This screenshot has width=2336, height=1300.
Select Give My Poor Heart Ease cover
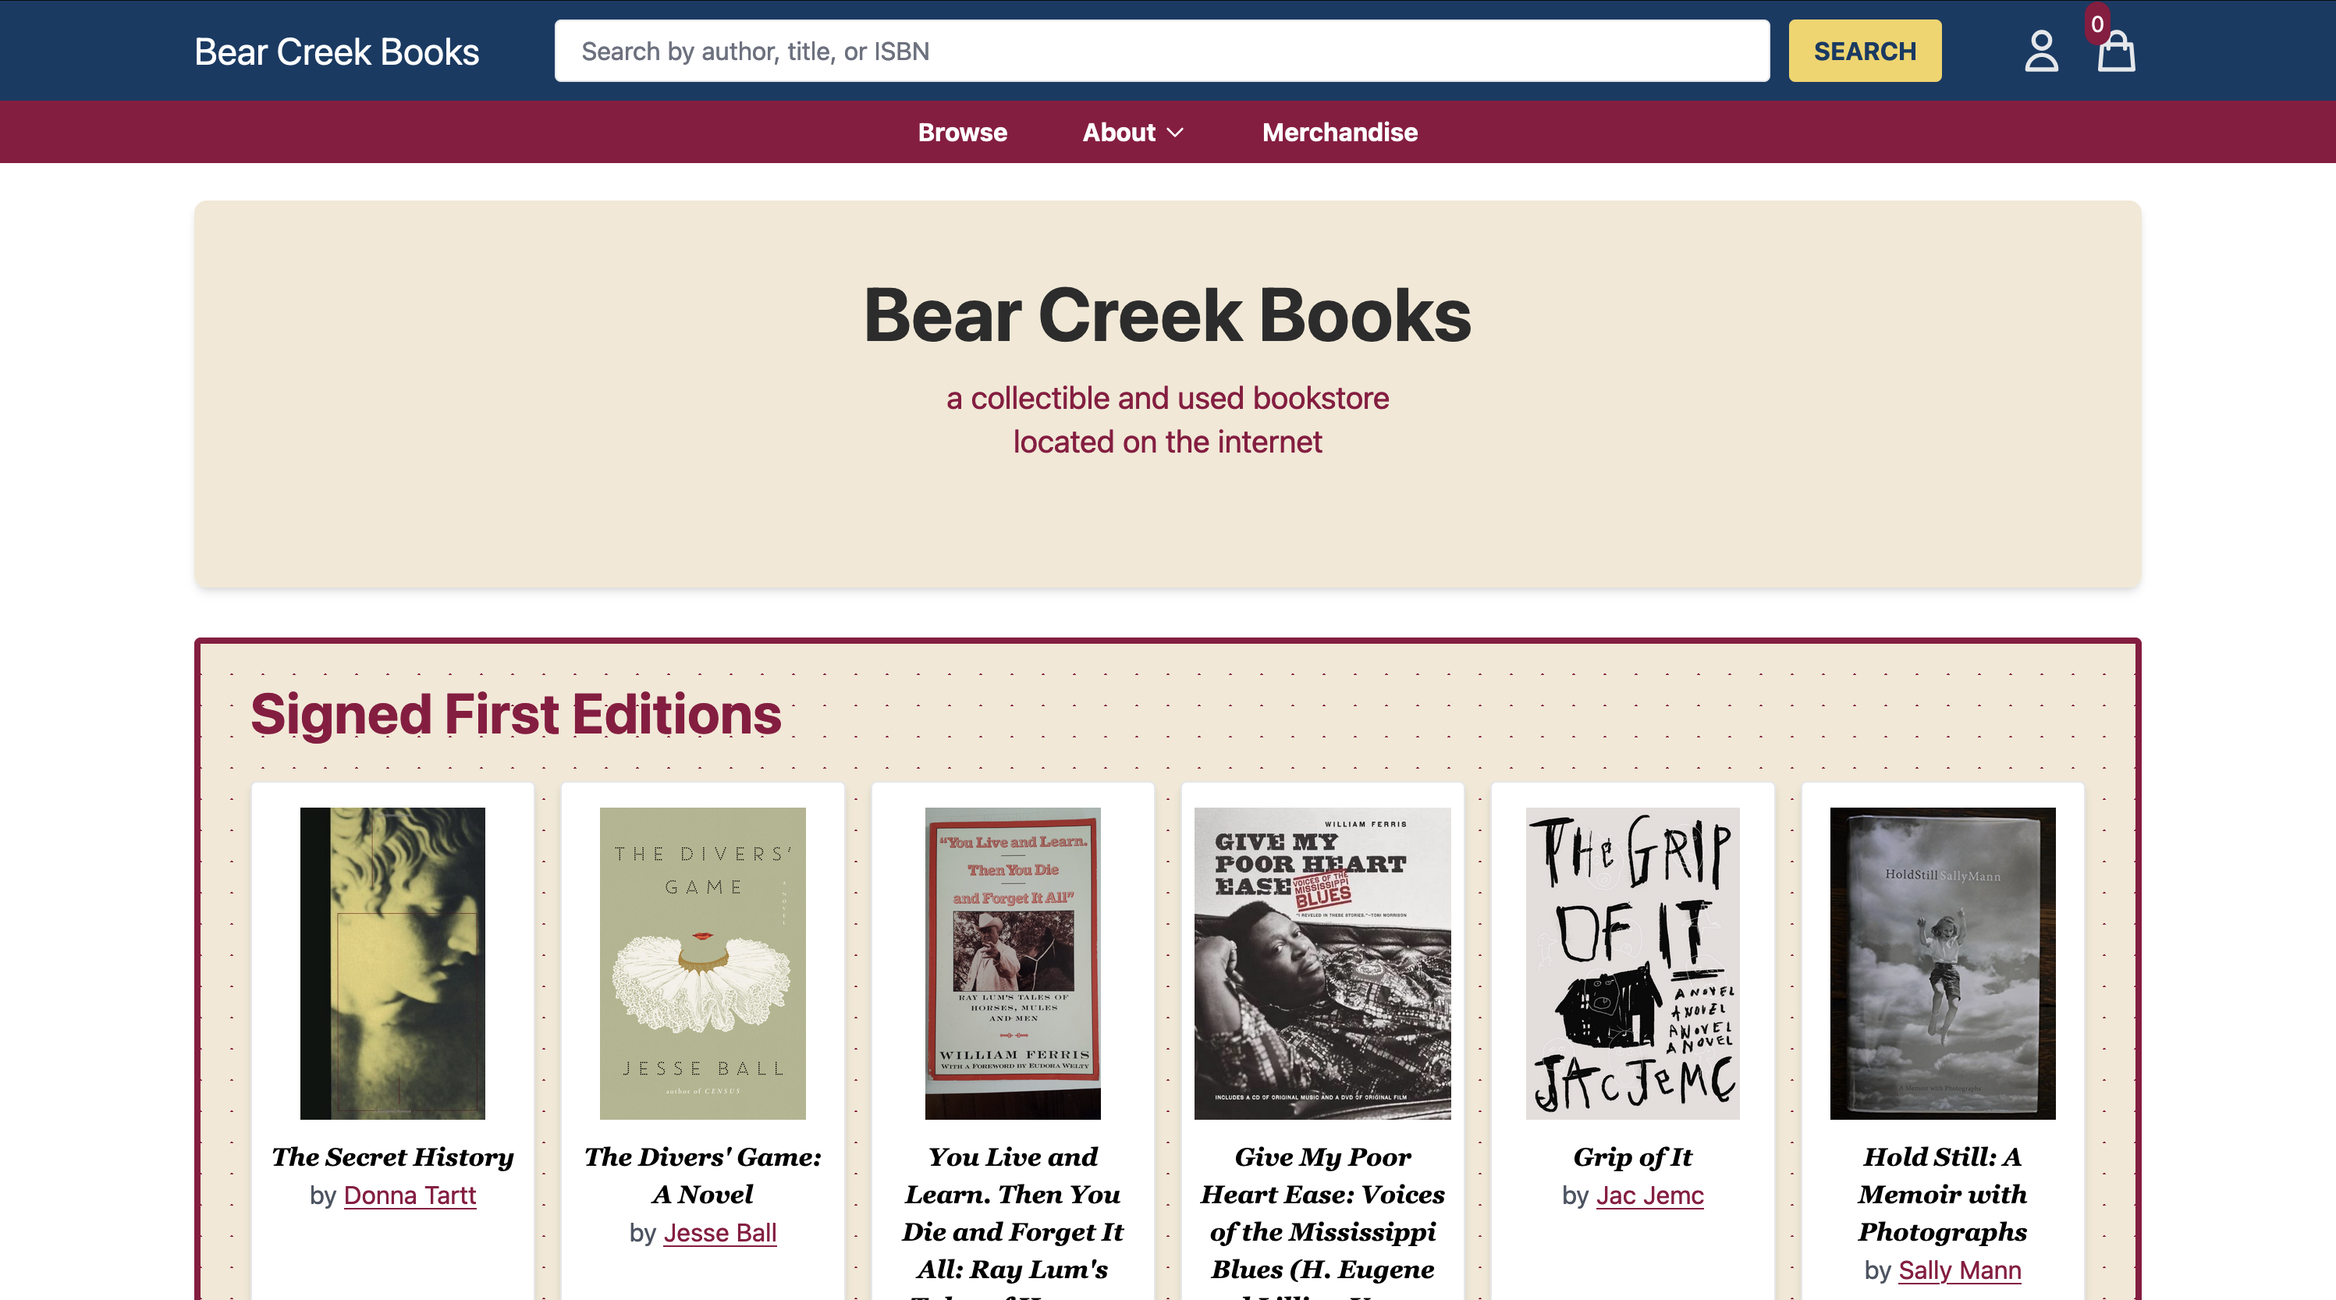coord(1322,963)
